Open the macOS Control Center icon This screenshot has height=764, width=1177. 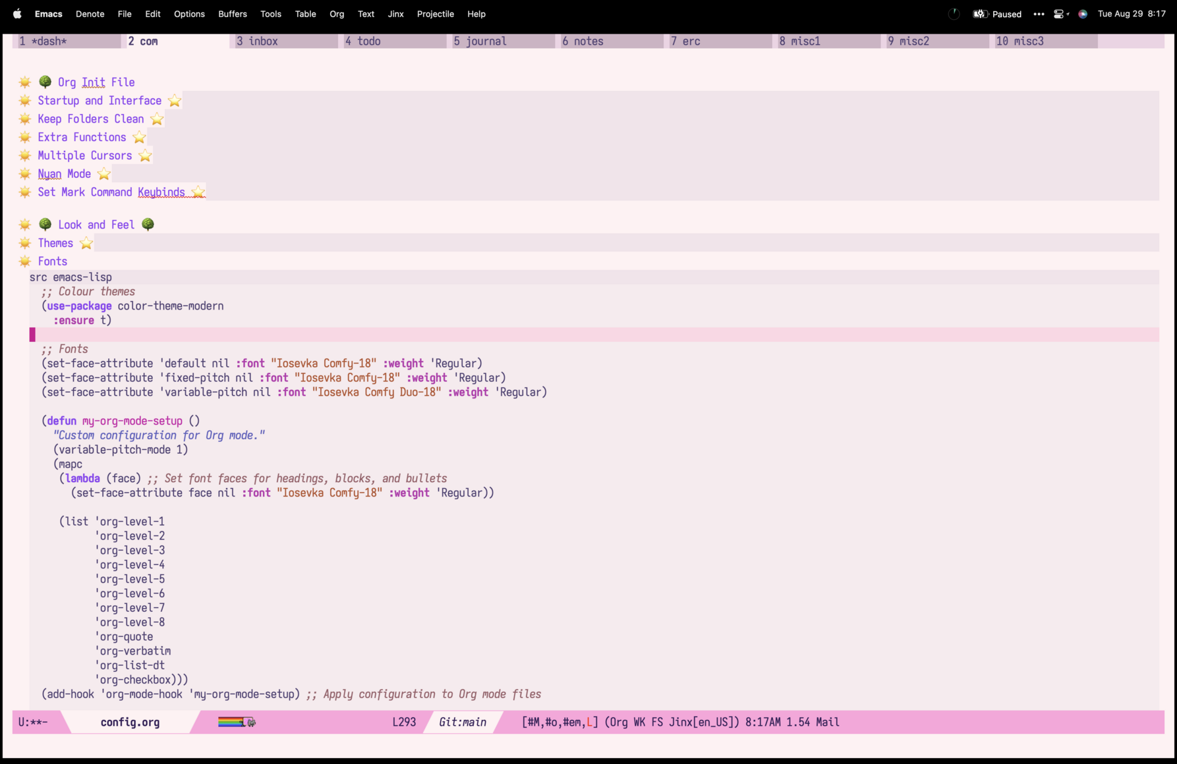point(1059,14)
